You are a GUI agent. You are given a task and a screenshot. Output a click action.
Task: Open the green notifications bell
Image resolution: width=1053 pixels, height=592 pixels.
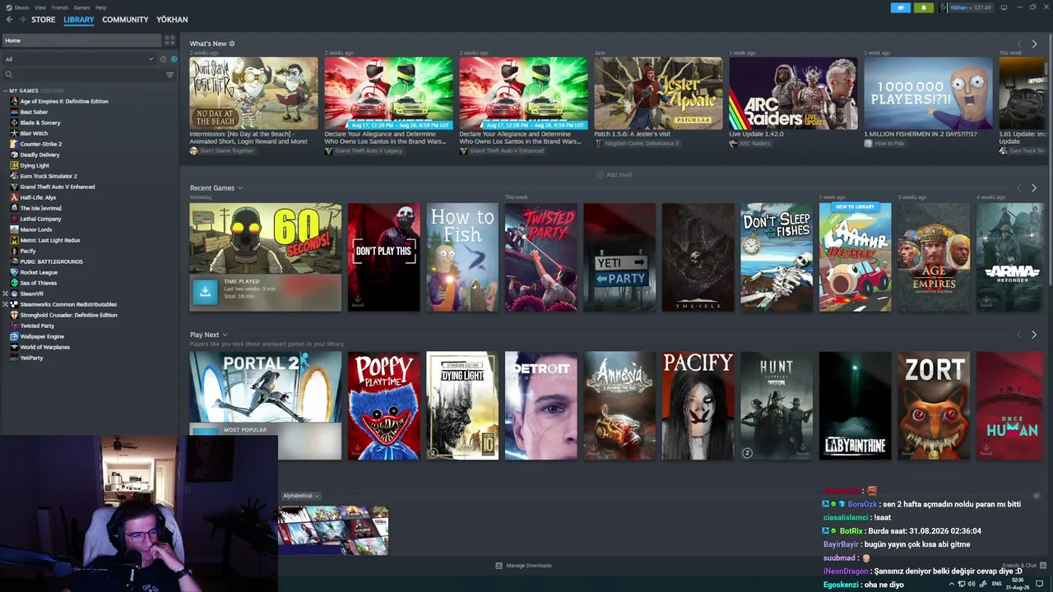(923, 7)
